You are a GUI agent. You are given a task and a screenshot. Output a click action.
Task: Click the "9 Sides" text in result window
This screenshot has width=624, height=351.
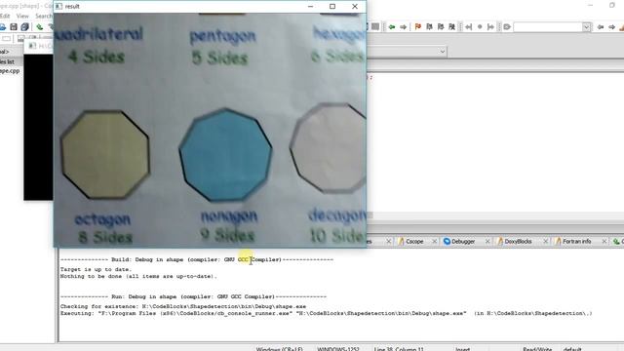pos(227,235)
